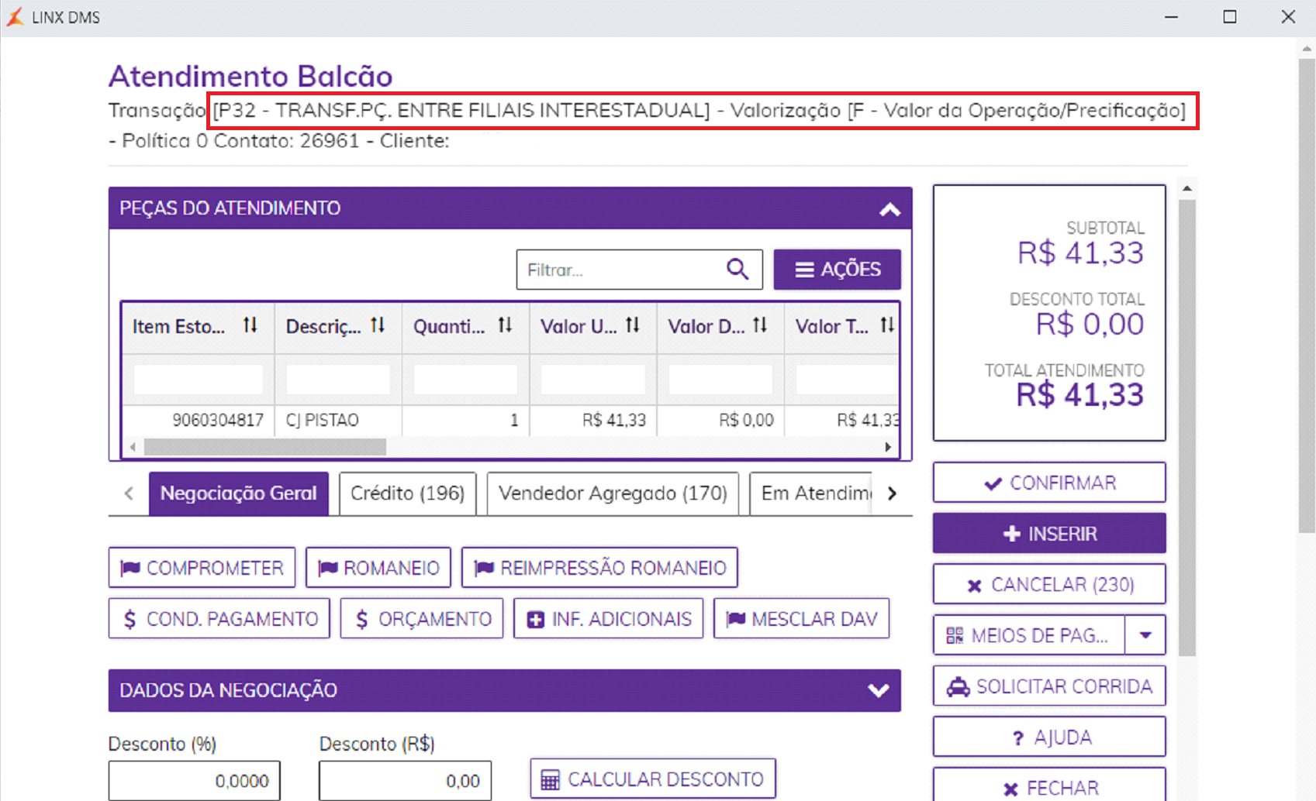Click the Romaneio button
The width and height of the screenshot is (1316, 801).
click(x=378, y=568)
